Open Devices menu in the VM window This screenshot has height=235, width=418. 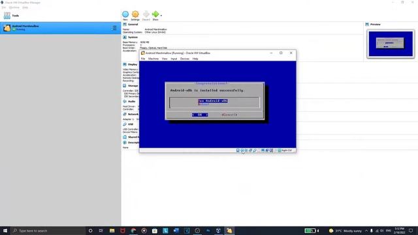click(184, 59)
